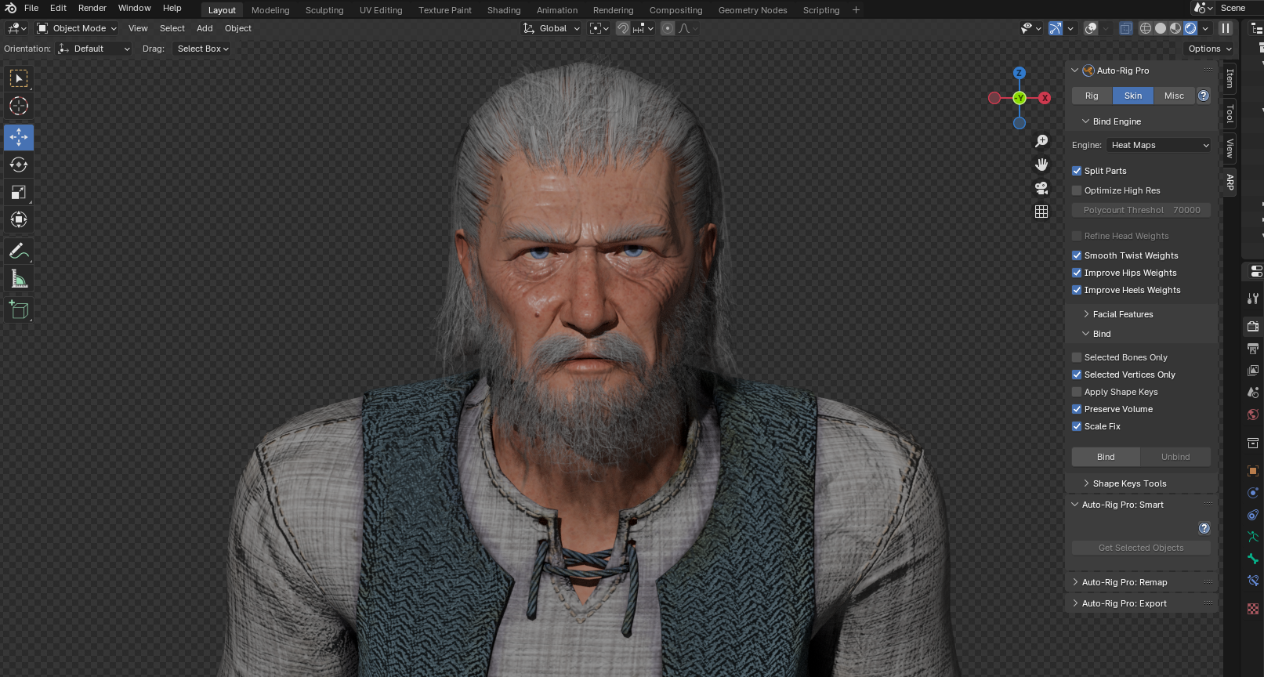Open the Object Mode dropdown

tap(77, 28)
